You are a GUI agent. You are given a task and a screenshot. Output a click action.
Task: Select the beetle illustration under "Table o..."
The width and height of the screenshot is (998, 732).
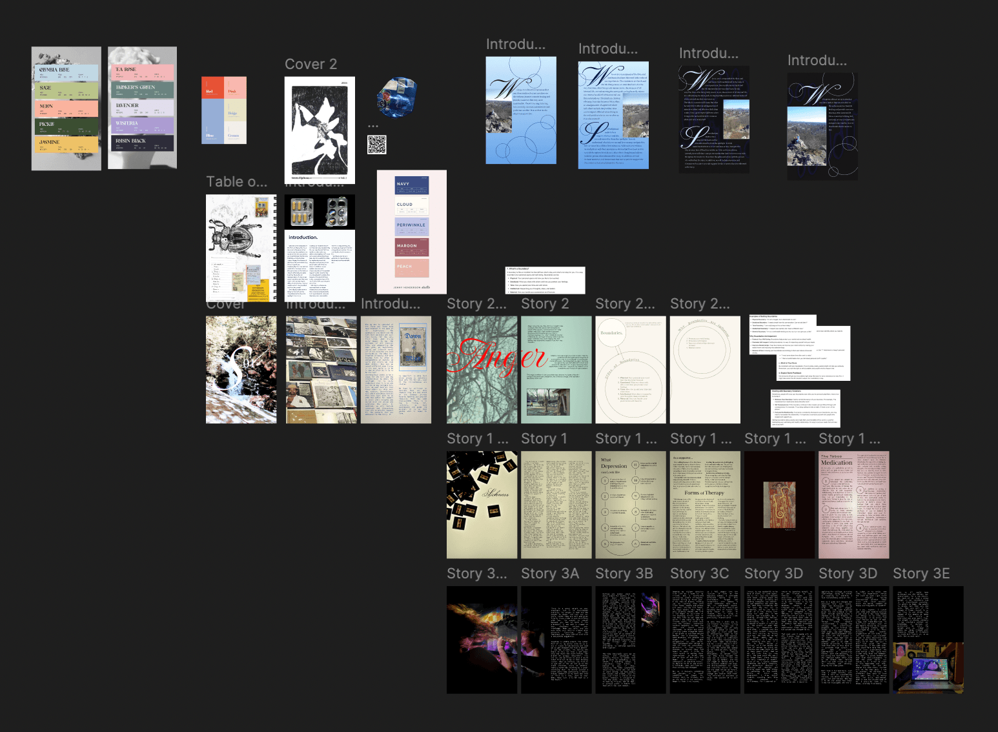[x=241, y=249]
